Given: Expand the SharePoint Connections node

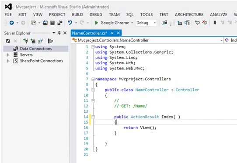Looking at the screenshot, I should pos(8,61).
